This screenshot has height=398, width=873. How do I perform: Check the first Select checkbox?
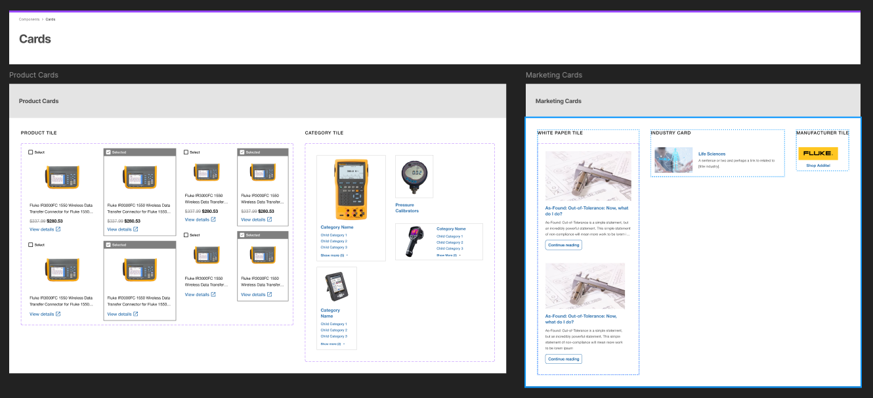[30, 152]
